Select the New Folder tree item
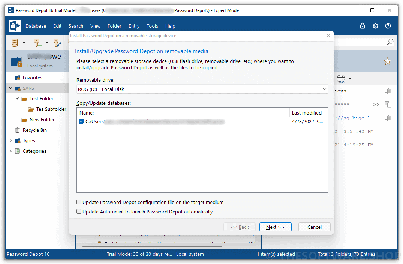Viewport: 403px width, 264px height. click(x=42, y=120)
